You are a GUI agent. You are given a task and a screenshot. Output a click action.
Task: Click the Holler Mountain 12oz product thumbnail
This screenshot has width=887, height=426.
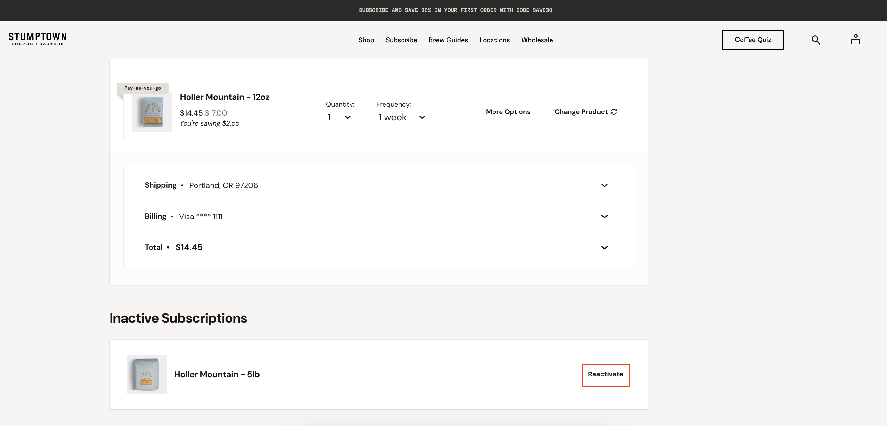[x=152, y=112]
